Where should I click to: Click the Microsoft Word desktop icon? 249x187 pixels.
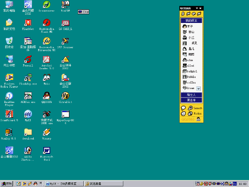47,151
